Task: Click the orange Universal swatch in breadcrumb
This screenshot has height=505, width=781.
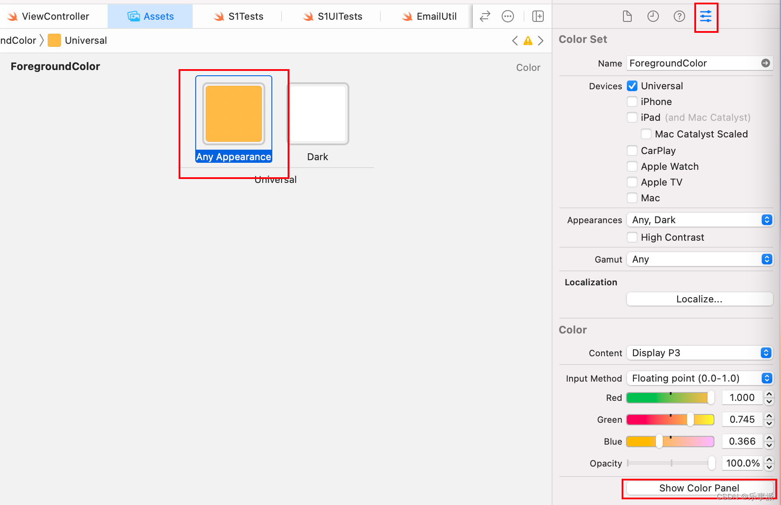Action: (54, 40)
